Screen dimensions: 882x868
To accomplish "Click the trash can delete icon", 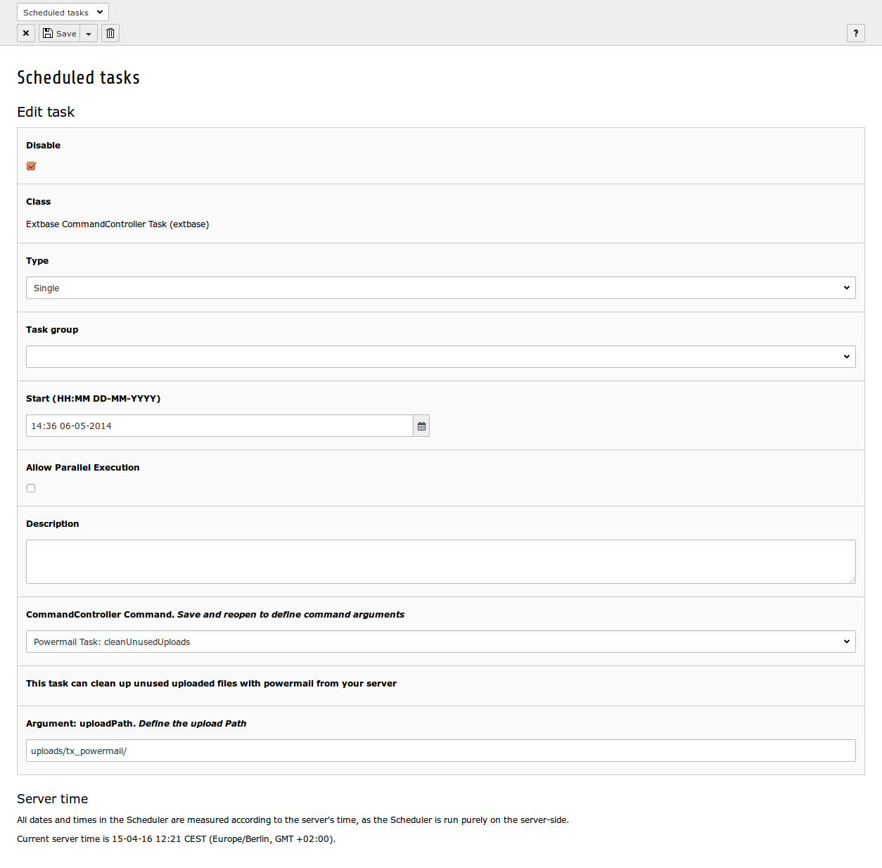I will tap(110, 33).
